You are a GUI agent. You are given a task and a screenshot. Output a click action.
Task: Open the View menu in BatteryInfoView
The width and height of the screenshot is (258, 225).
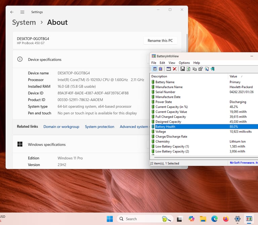tap(172, 63)
